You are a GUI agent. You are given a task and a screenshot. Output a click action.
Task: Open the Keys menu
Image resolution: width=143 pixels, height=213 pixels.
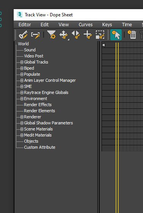(x=107, y=25)
